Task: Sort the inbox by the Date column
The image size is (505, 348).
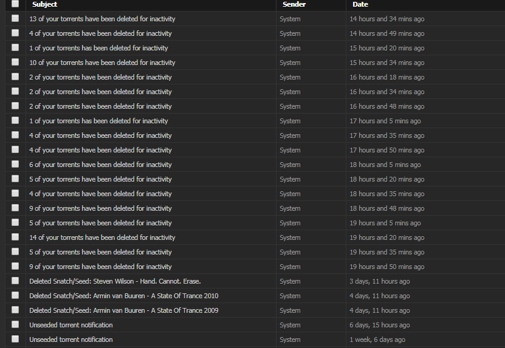Action: coord(360,4)
